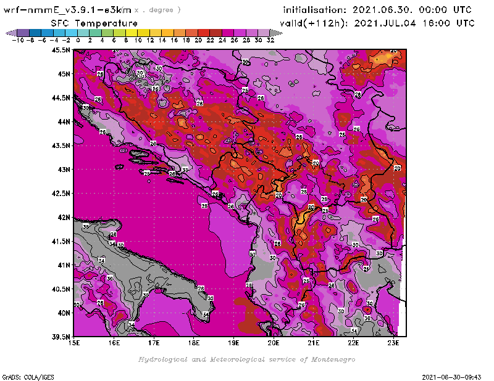Image resolution: width=494 pixels, height=381 pixels.
Task: Select the '44.5N' latitude label
Action: click(x=61, y=98)
